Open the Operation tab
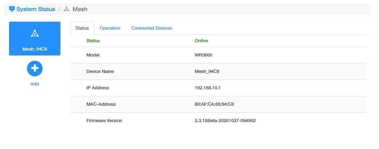 (x=110, y=28)
